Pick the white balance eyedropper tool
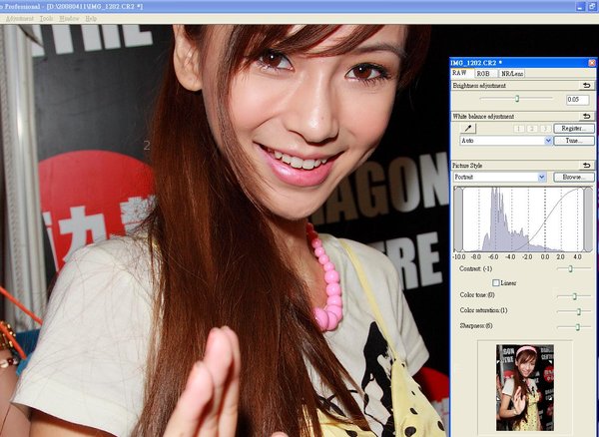 (x=468, y=129)
